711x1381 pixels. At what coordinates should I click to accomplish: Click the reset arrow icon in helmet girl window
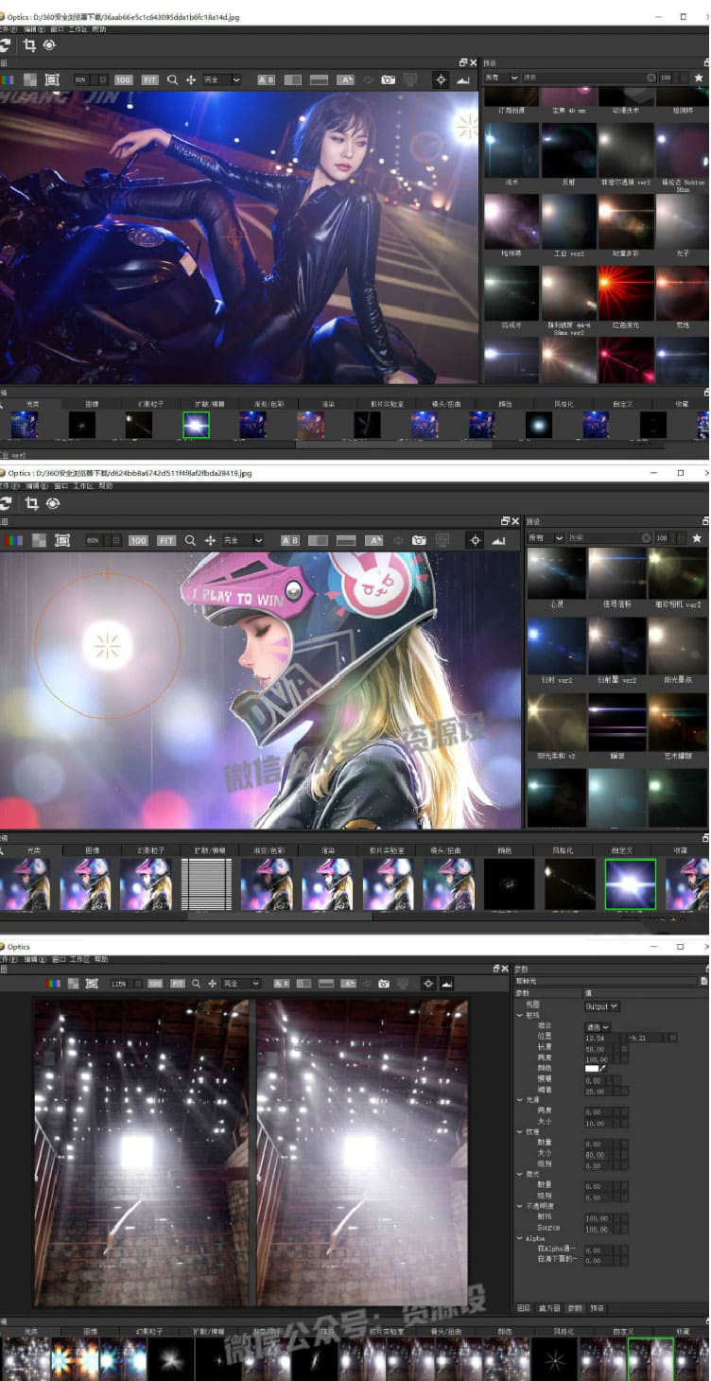pos(5,503)
